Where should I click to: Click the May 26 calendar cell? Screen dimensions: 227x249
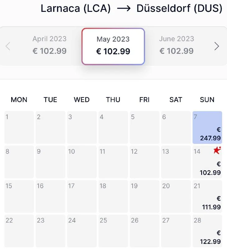tap(144, 231)
